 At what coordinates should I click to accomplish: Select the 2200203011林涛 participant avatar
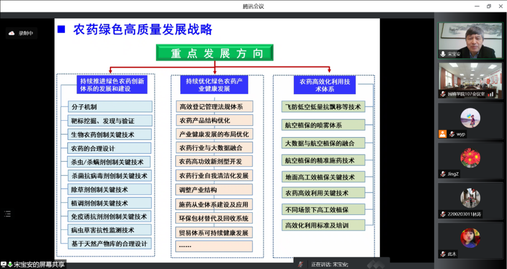[x=470, y=198]
